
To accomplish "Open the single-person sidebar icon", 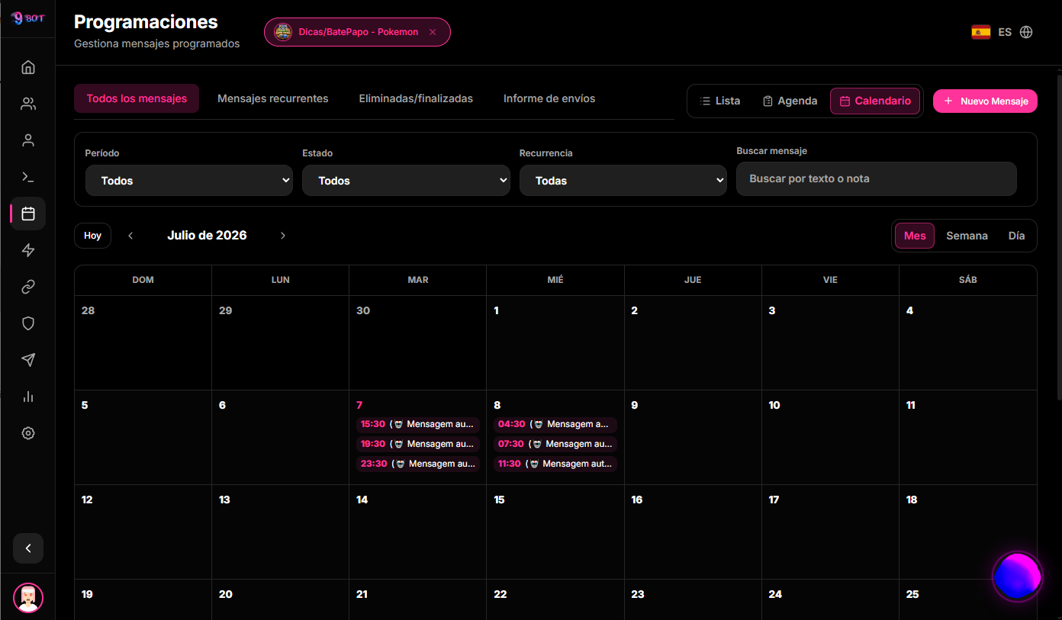I will 28,140.
